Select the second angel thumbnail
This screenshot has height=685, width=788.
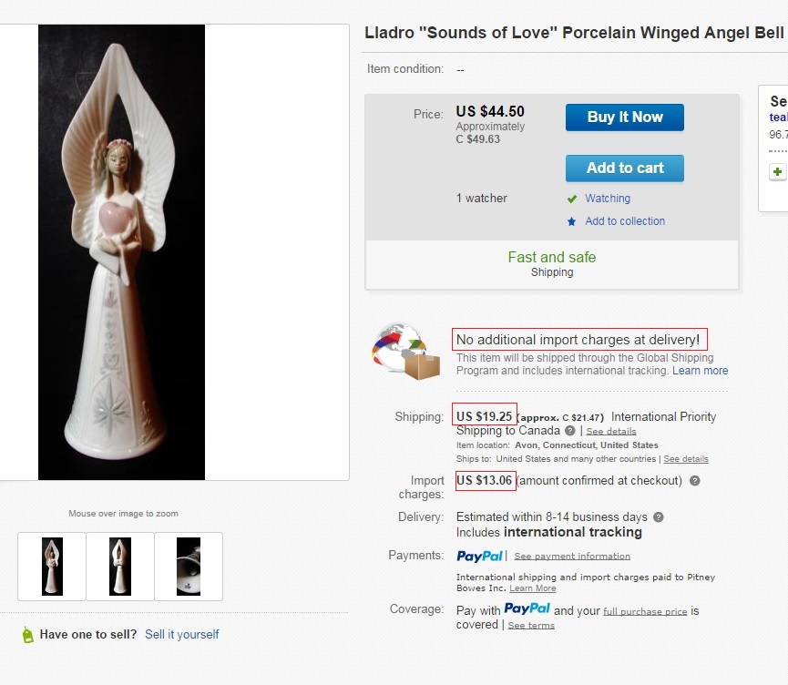pos(120,567)
